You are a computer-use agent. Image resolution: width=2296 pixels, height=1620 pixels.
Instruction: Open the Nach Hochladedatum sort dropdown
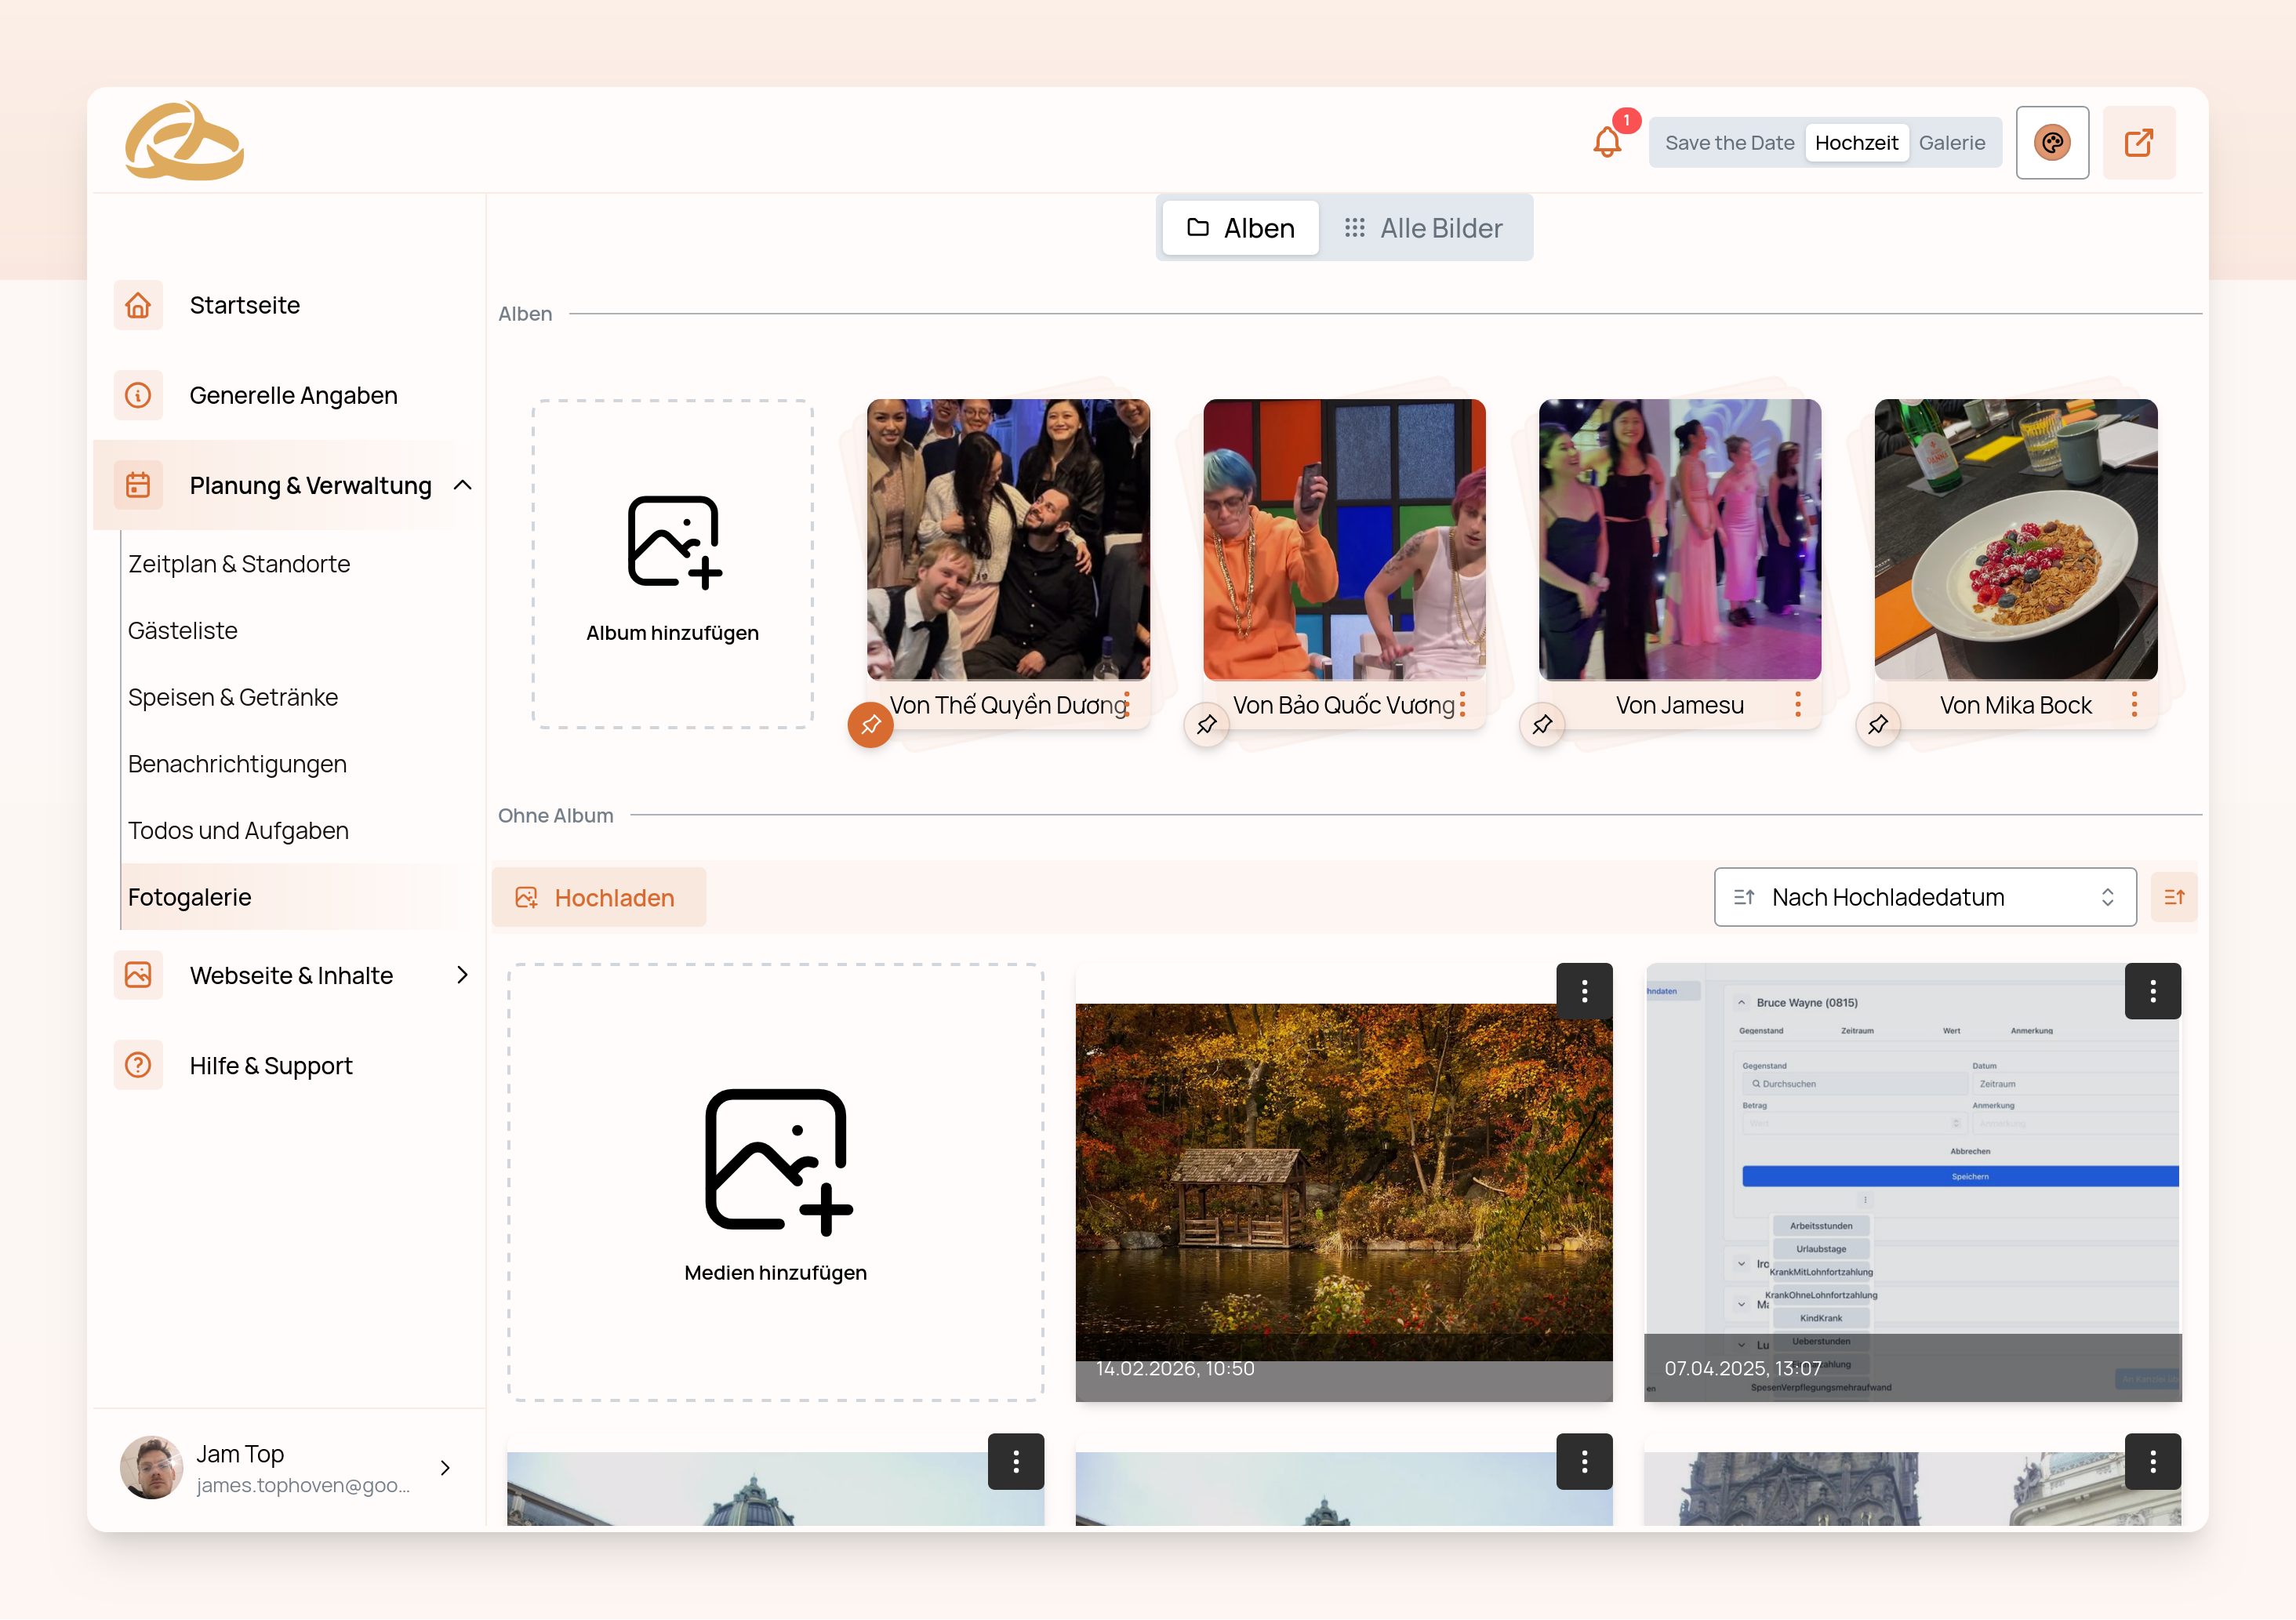click(1924, 897)
